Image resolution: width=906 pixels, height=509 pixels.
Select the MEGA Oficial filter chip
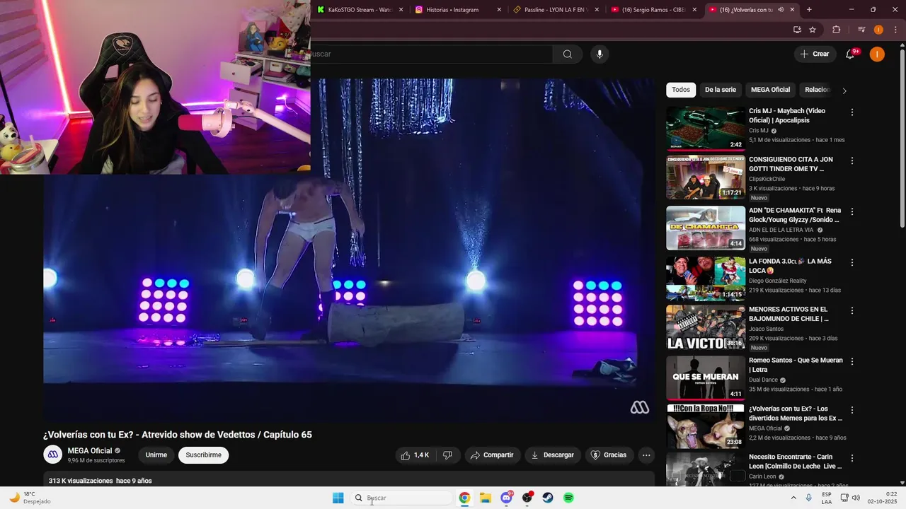coord(771,90)
